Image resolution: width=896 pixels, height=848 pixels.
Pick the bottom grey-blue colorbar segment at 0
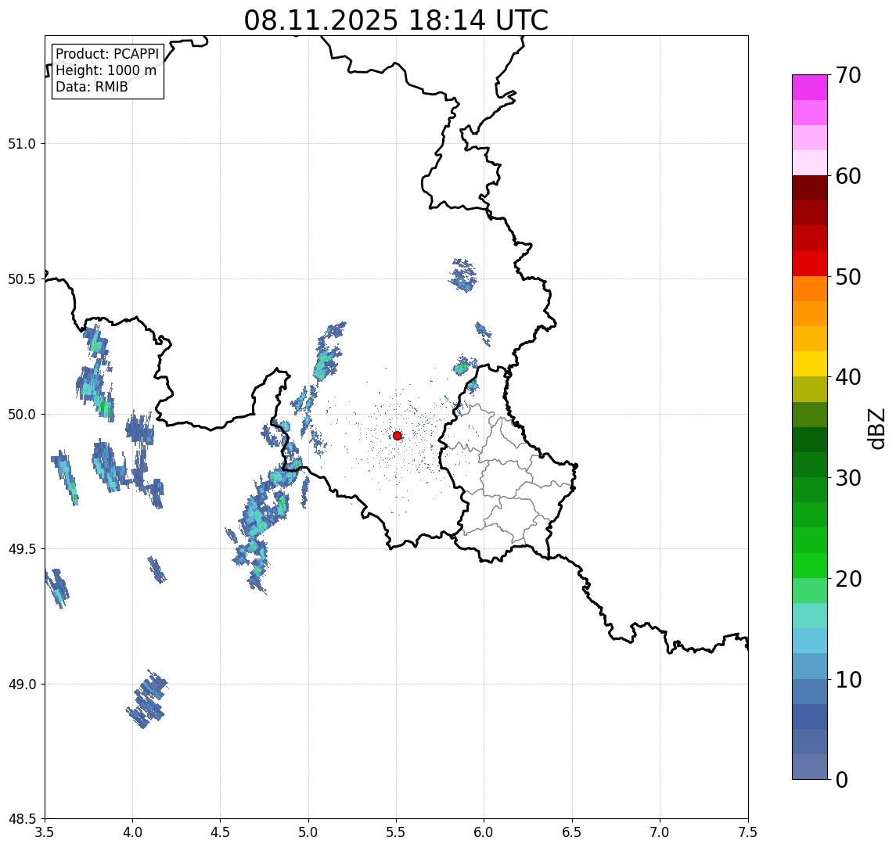click(x=810, y=767)
